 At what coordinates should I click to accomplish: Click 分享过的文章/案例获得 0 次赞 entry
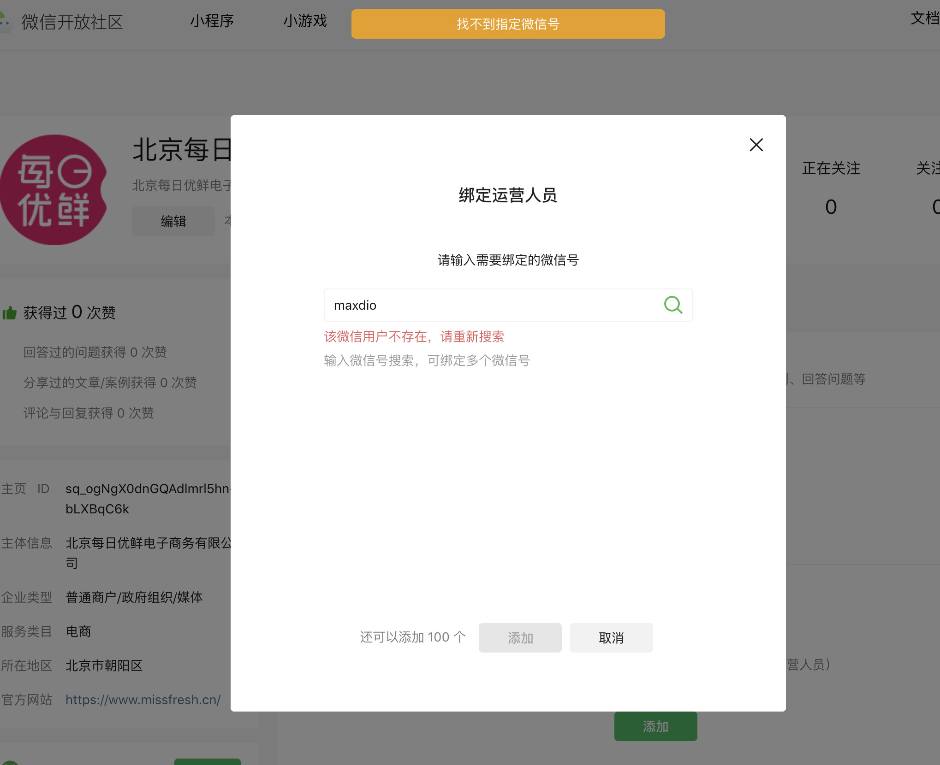click(x=110, y=382)
